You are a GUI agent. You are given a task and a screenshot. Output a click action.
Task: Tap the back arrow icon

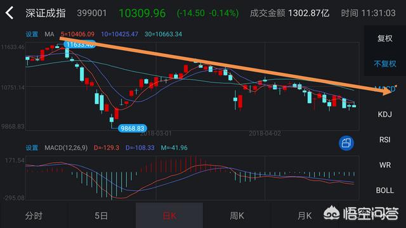(10, 13)
